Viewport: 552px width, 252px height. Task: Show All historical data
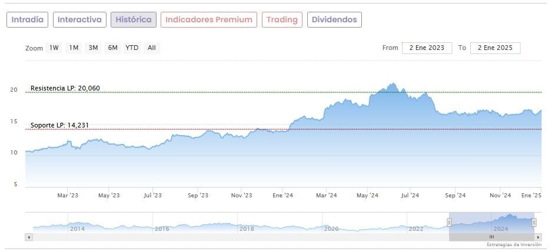(152, 48)
